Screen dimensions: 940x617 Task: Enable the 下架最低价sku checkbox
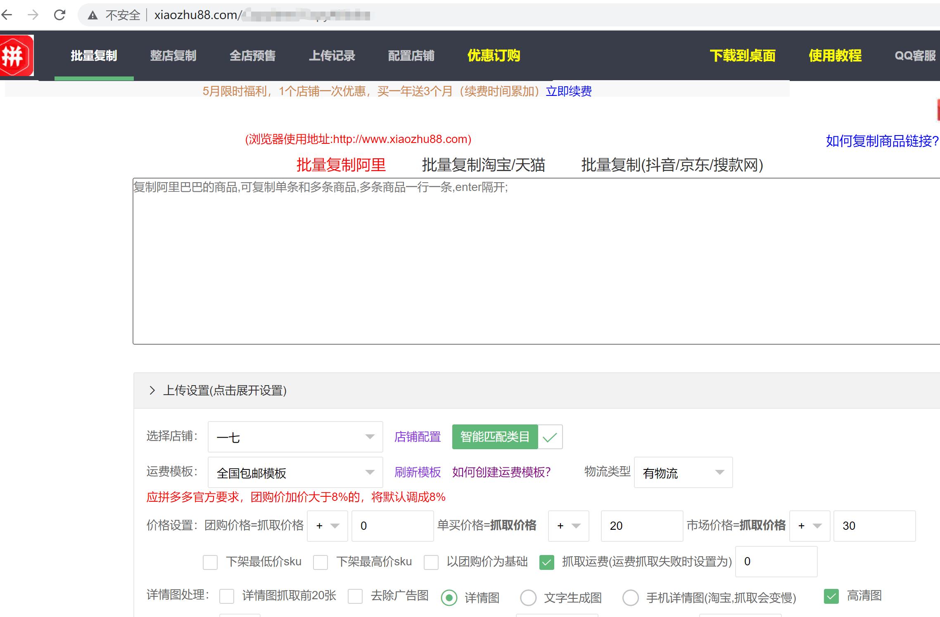pyautogui.click(x=210, y=562)
